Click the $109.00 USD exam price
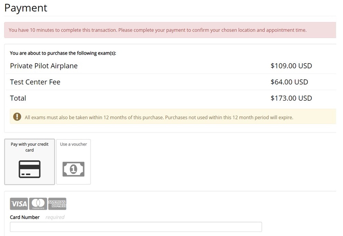343x236 pixels. tap(291, 66)
